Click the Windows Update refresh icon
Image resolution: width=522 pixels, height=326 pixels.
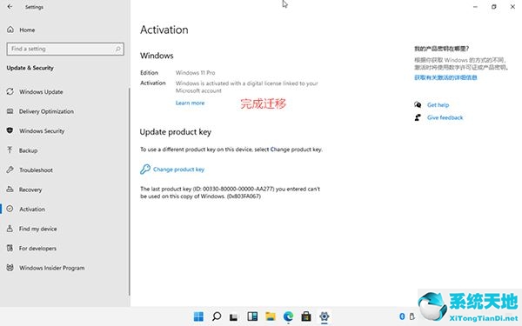point(10,91)
